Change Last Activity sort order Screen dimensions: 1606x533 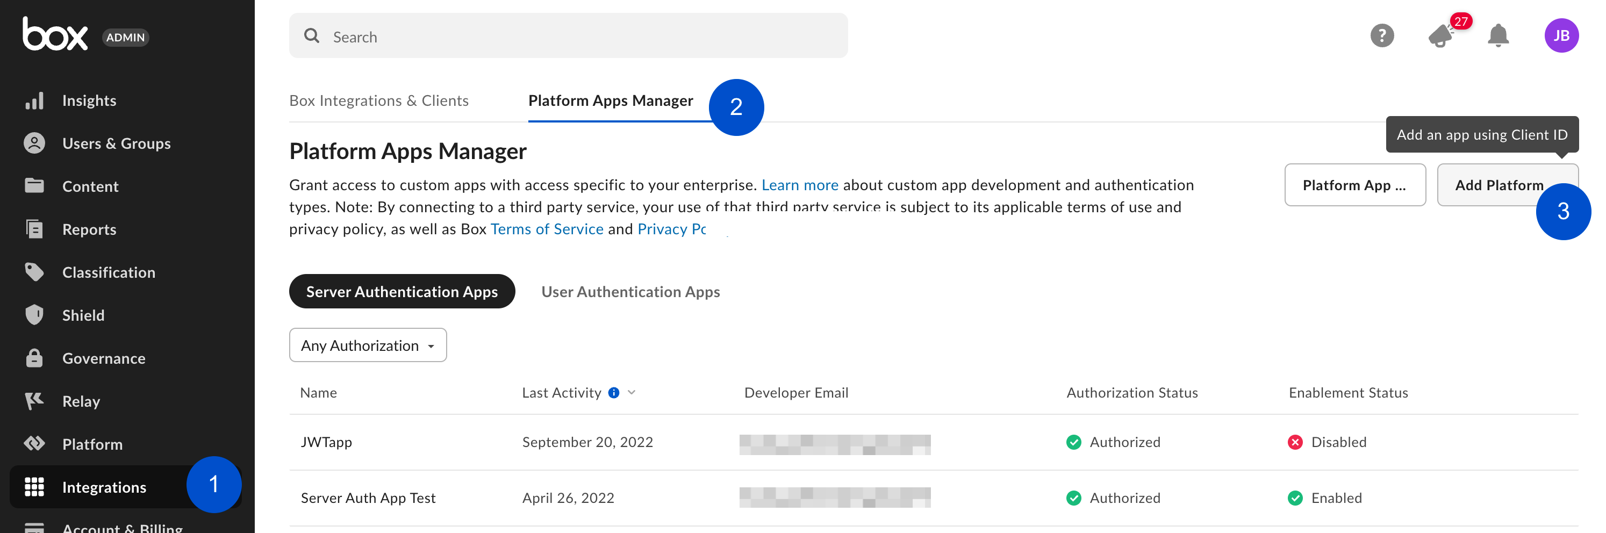(x=632, y=392)
